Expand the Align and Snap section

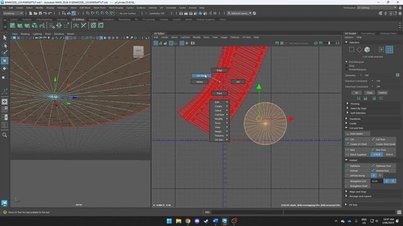pyautogui.click(x=346, y=191)
